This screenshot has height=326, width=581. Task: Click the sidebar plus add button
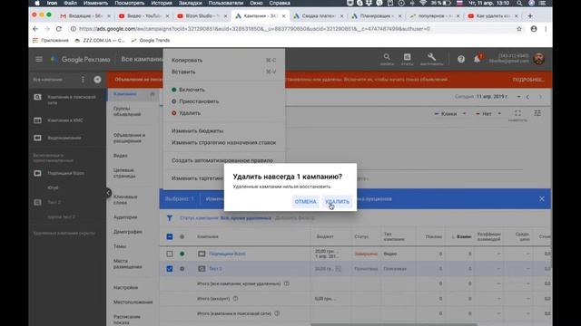pyautogui.click(x=97, y=80)
